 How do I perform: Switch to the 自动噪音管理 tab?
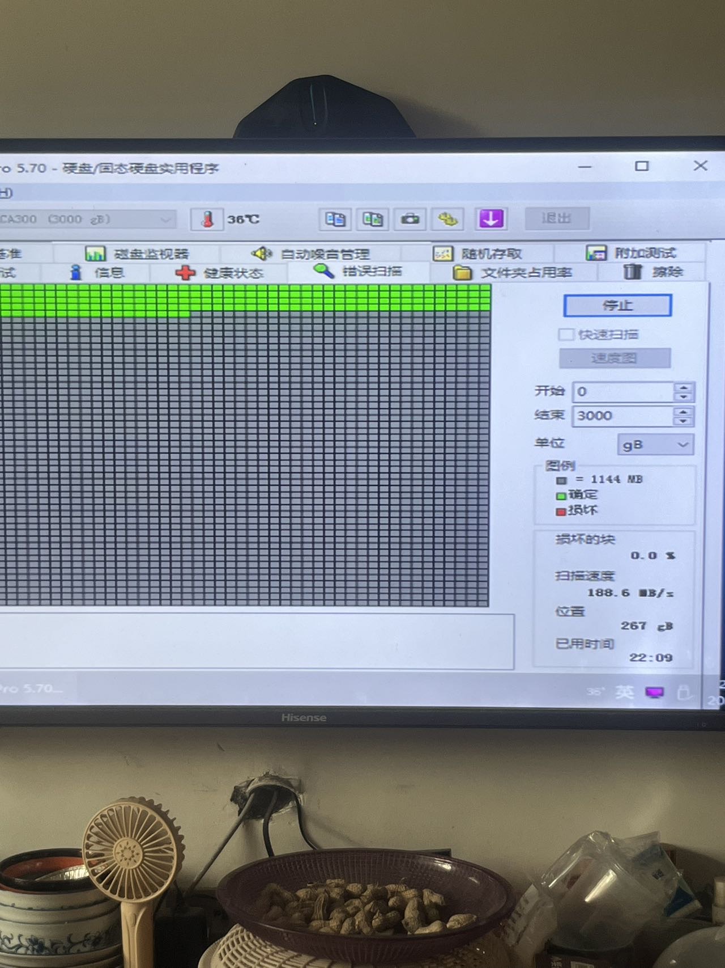pos(310,253)
